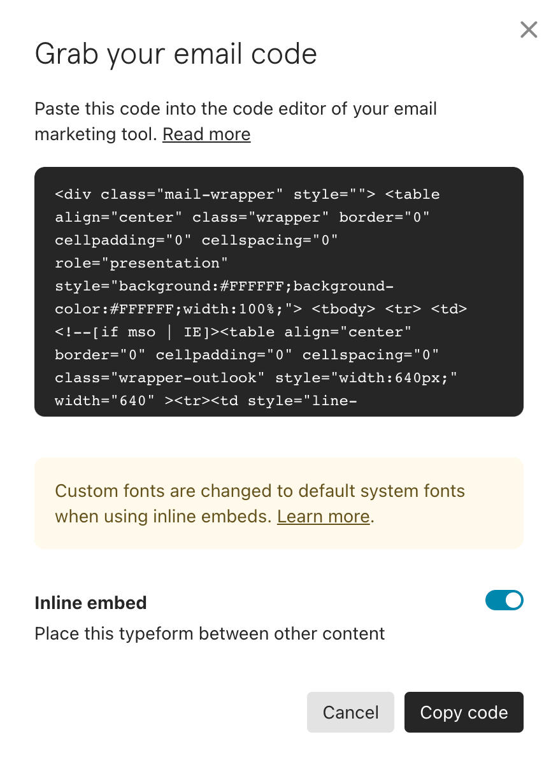Viewport: 558px width, 767px height.
Task: Click the style="background:#FFFFFF code line
Action: 220,286
